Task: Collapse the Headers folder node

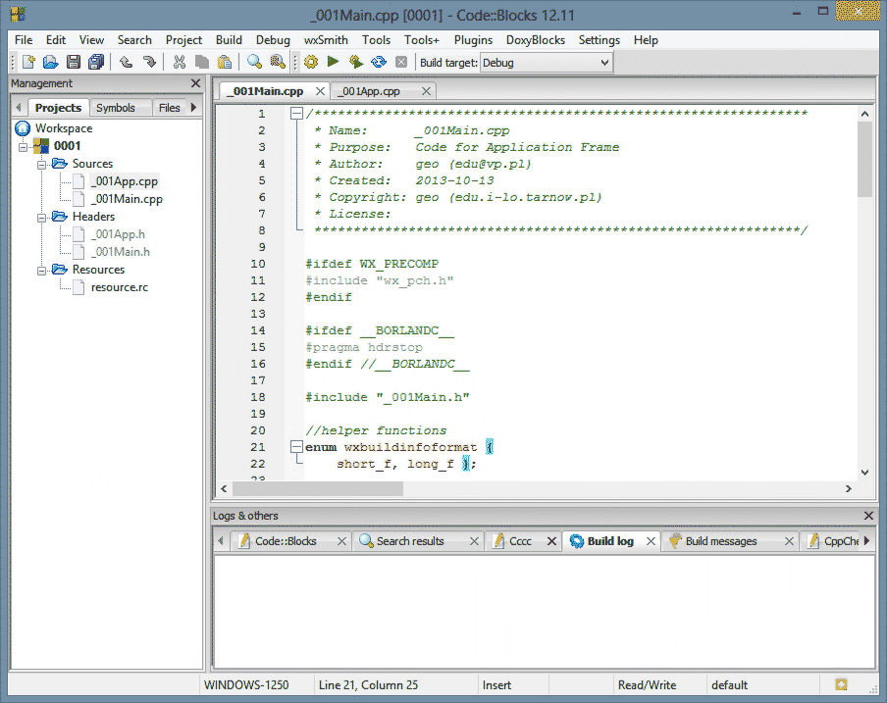Action: (42, 217)
